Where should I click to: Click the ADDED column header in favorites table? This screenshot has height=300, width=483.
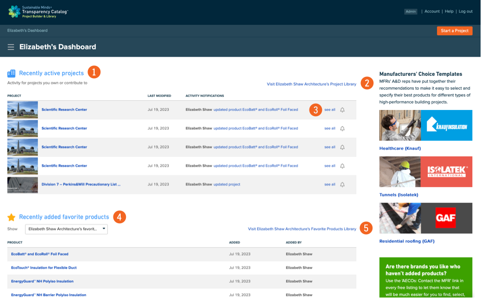tap(235, 242)
